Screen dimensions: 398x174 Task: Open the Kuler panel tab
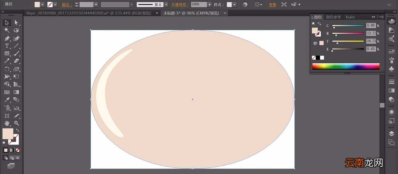pyautogui.click(x=350, y=17)
